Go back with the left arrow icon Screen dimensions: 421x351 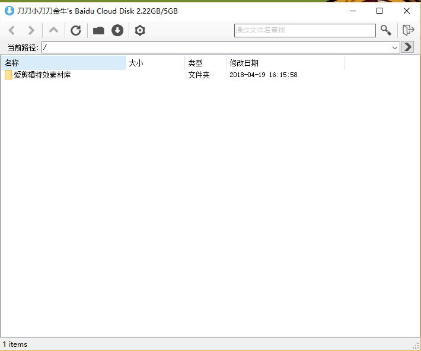(12, 30)
